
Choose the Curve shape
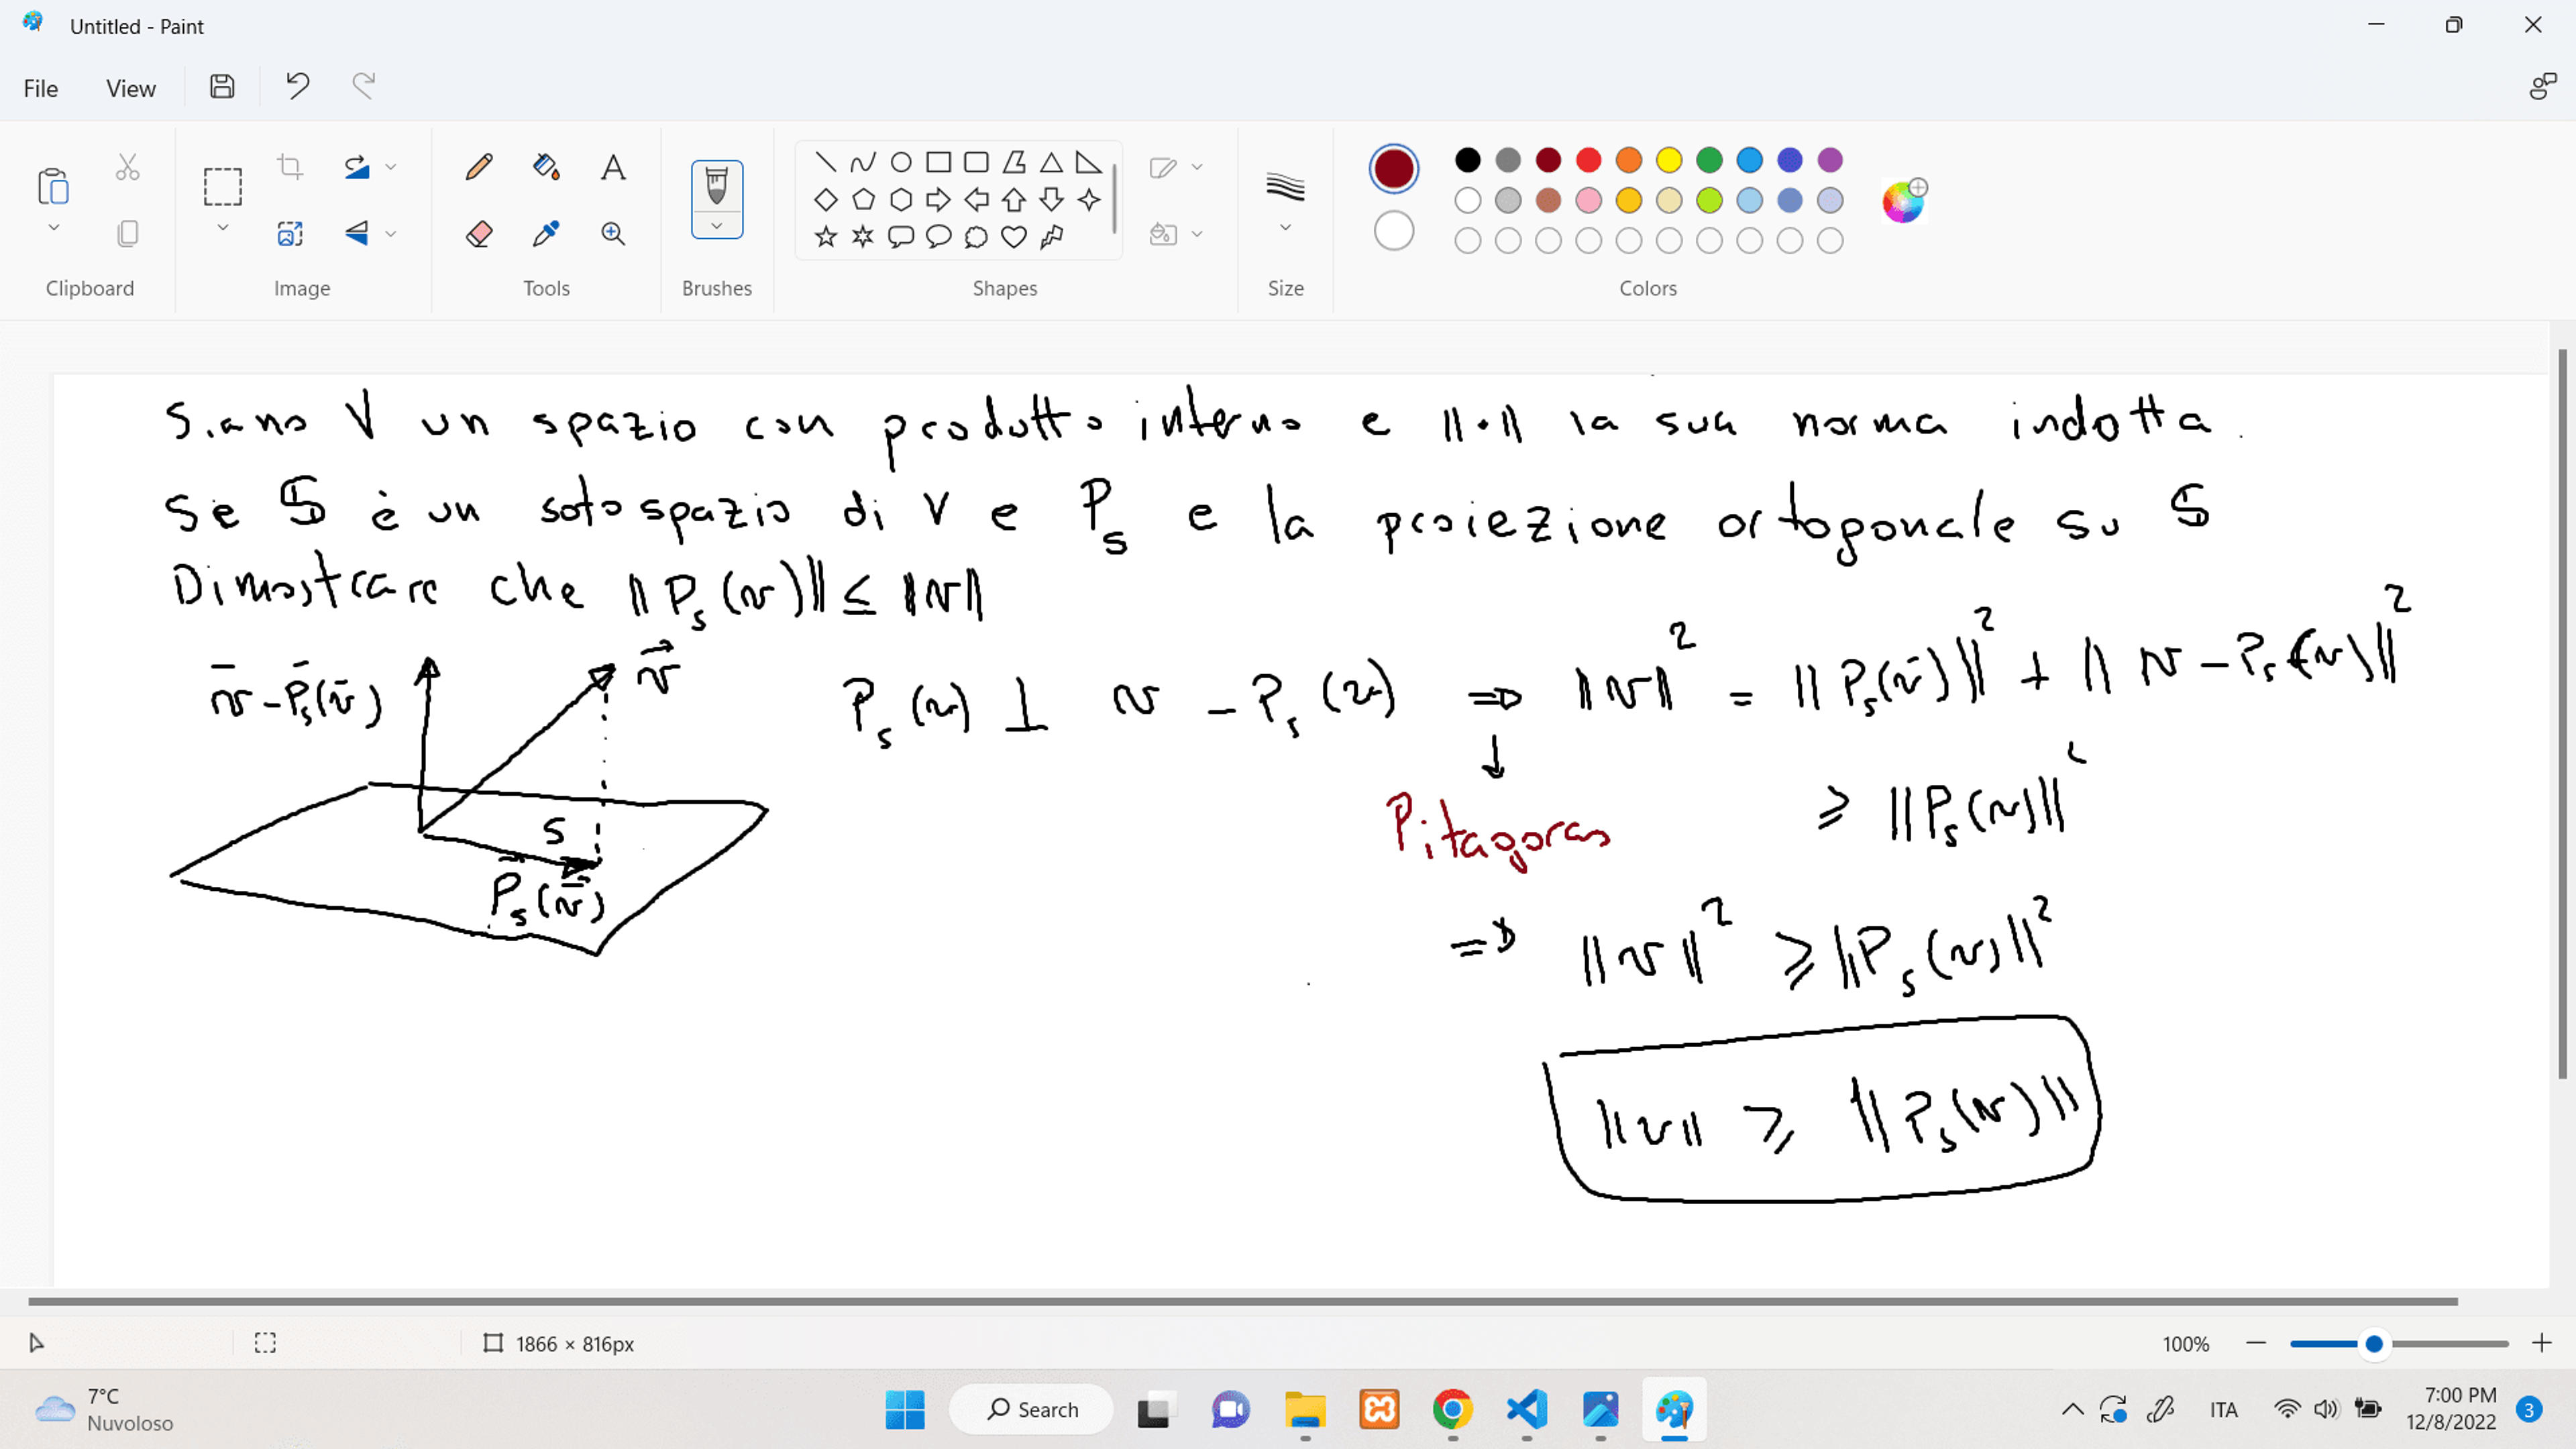(862, 161)
